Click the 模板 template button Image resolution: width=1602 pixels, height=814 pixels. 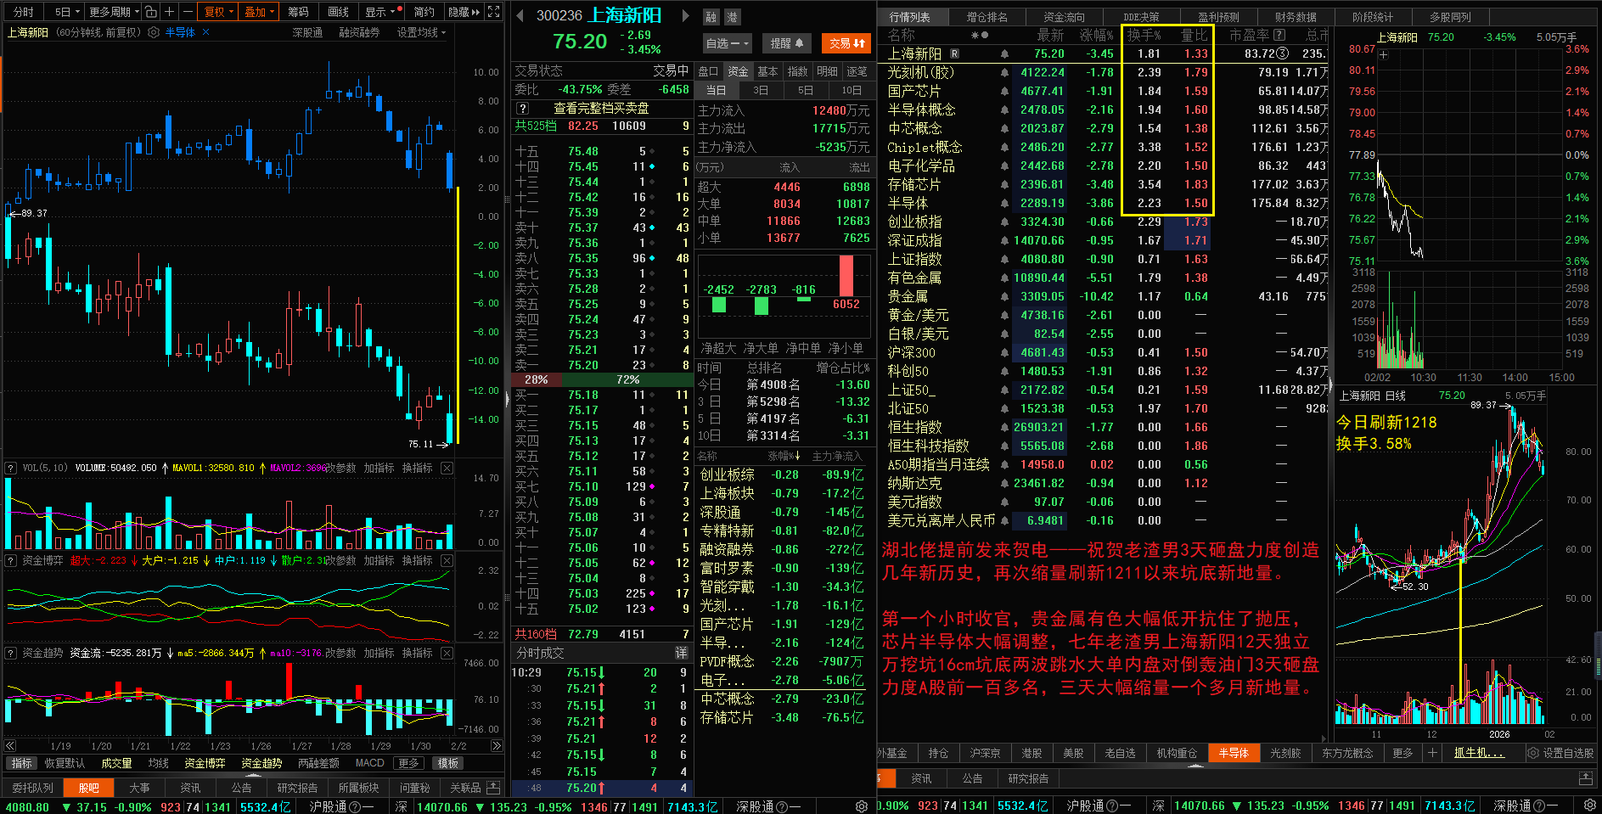point(447,763)
